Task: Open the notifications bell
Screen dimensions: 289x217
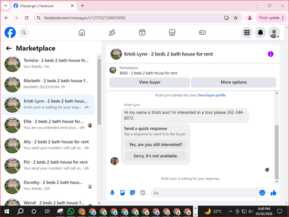Action: 261,32
